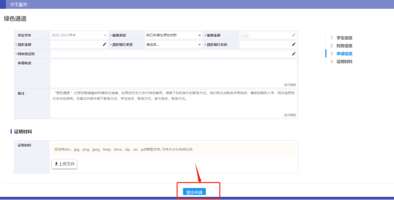Open the 学生服务 tab at top
The height and width of the screenshot is (200, 394).
pyautogui.click(x=19, y=4)
